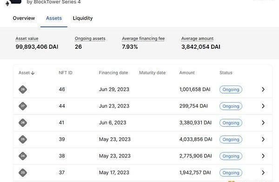
Task: Open the asset 24 diamond icon
Action: click(23, 156)
